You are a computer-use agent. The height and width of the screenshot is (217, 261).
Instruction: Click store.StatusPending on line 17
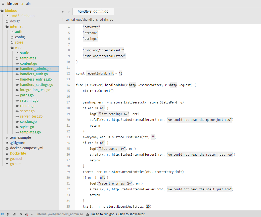tap(166, 102)
